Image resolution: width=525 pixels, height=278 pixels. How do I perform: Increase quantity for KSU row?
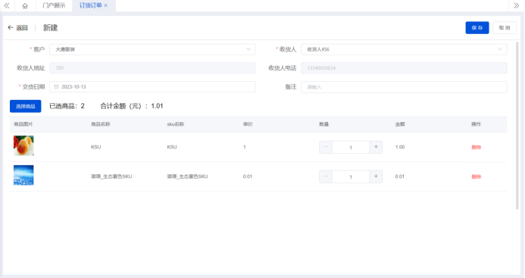click(376, 147)
